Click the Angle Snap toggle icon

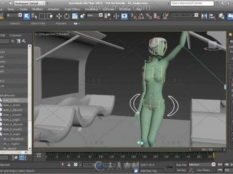tap(141, 16)
